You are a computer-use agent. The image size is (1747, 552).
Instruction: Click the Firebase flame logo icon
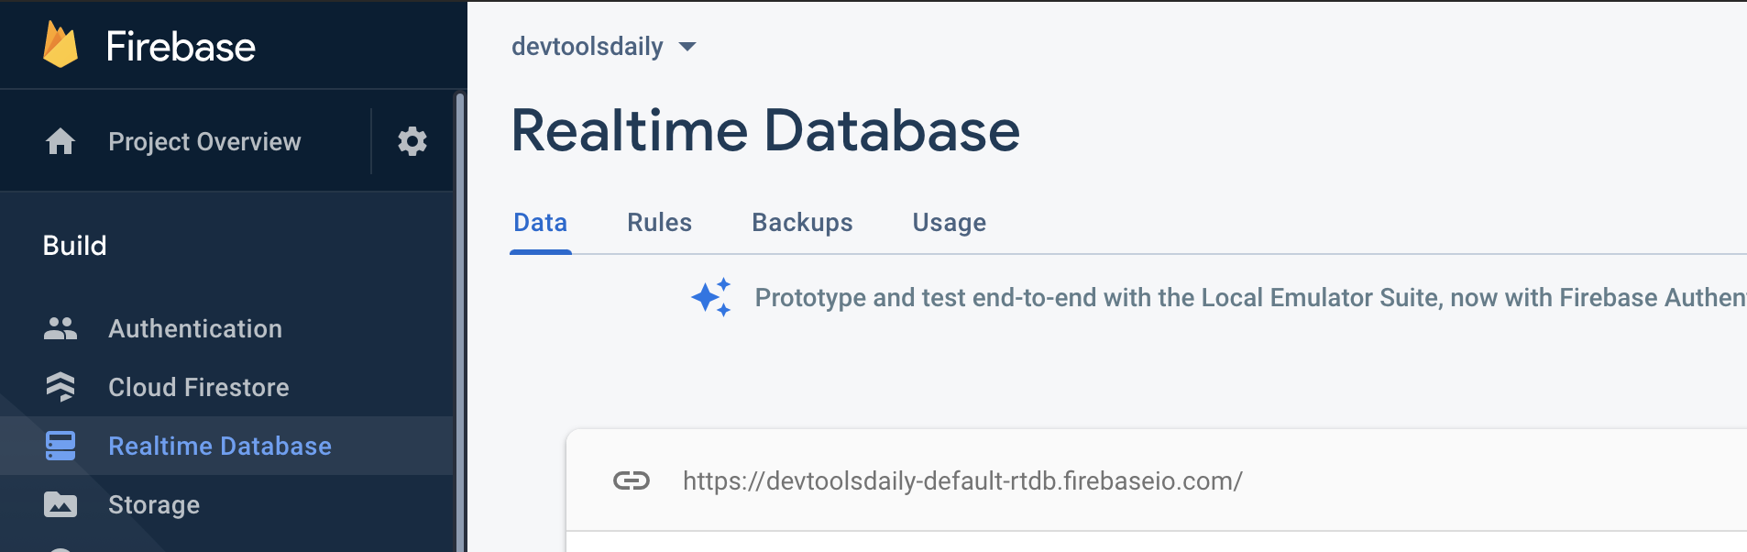tap(60, 45)
